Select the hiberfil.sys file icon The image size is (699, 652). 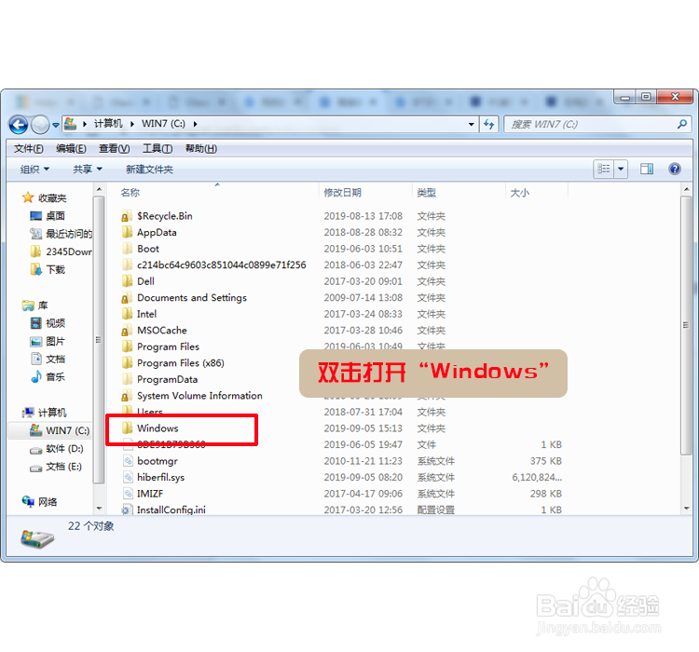tap(128, 477)
